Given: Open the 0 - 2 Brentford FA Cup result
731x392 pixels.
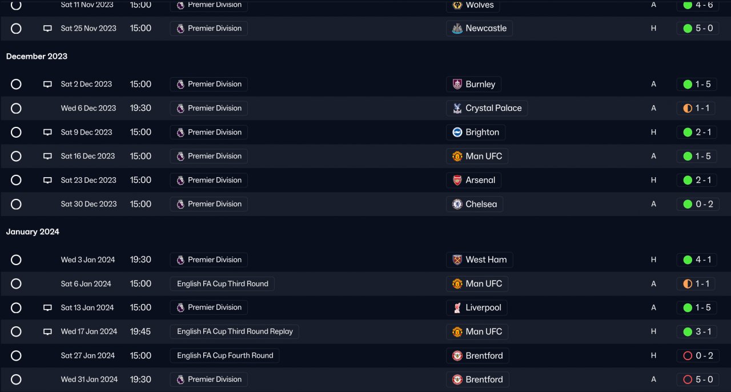Looking at the screenshot, I should pos(697,355).
